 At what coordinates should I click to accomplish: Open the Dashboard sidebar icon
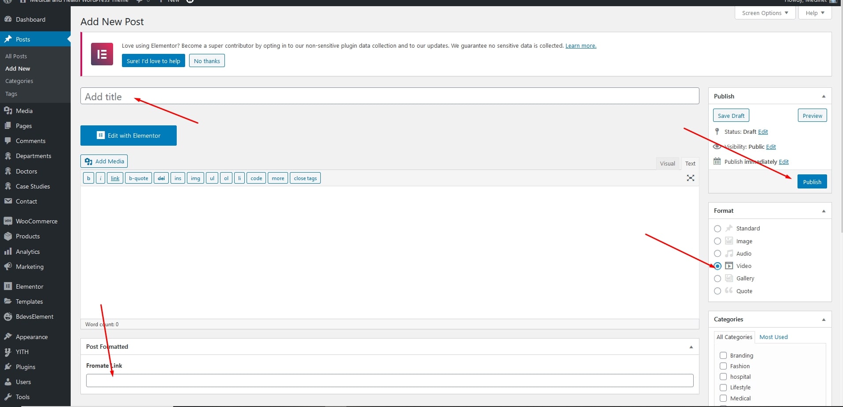point(8,19)
